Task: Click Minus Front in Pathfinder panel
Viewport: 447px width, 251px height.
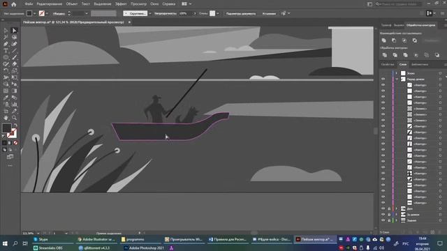Action: (394, 40)
